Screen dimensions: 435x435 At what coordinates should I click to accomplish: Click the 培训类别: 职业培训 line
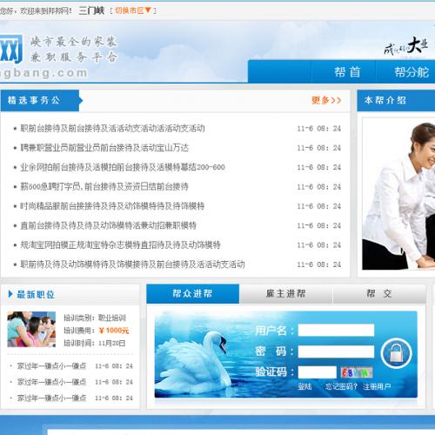pos(95,318)
